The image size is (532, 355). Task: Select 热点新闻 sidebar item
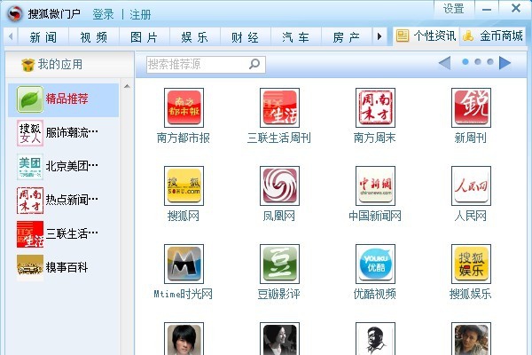[x=64, y=200]
